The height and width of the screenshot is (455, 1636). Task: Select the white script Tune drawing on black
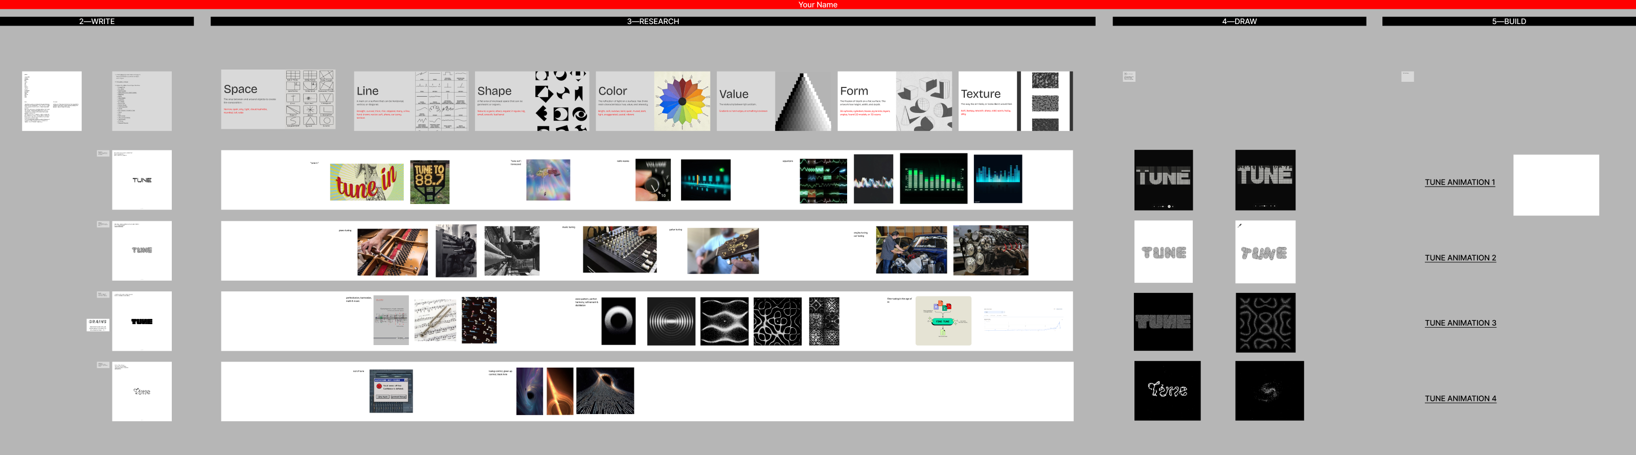[1167, 391]
